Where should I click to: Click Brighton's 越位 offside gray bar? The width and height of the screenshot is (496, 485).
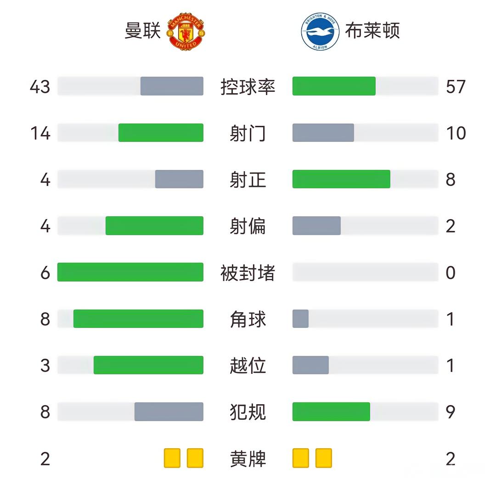pyautogui.click(x=310, y=365)
